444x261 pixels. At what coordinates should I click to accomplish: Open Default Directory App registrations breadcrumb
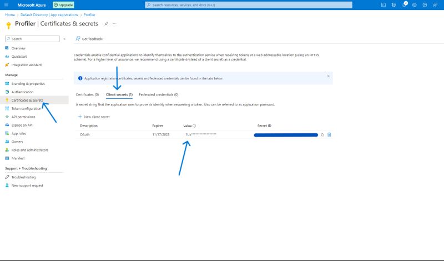tap(49, 15)
